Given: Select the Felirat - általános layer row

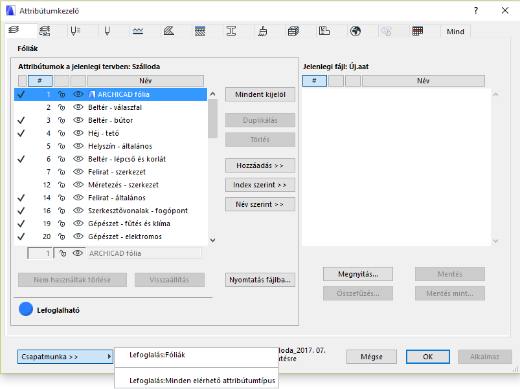Looking at the screenshot, I should pos(111,198).
